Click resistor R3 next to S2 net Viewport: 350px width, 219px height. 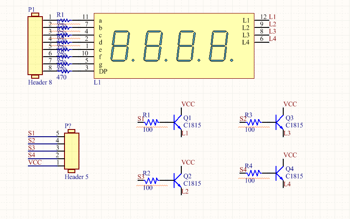click(x=254, y=121)
